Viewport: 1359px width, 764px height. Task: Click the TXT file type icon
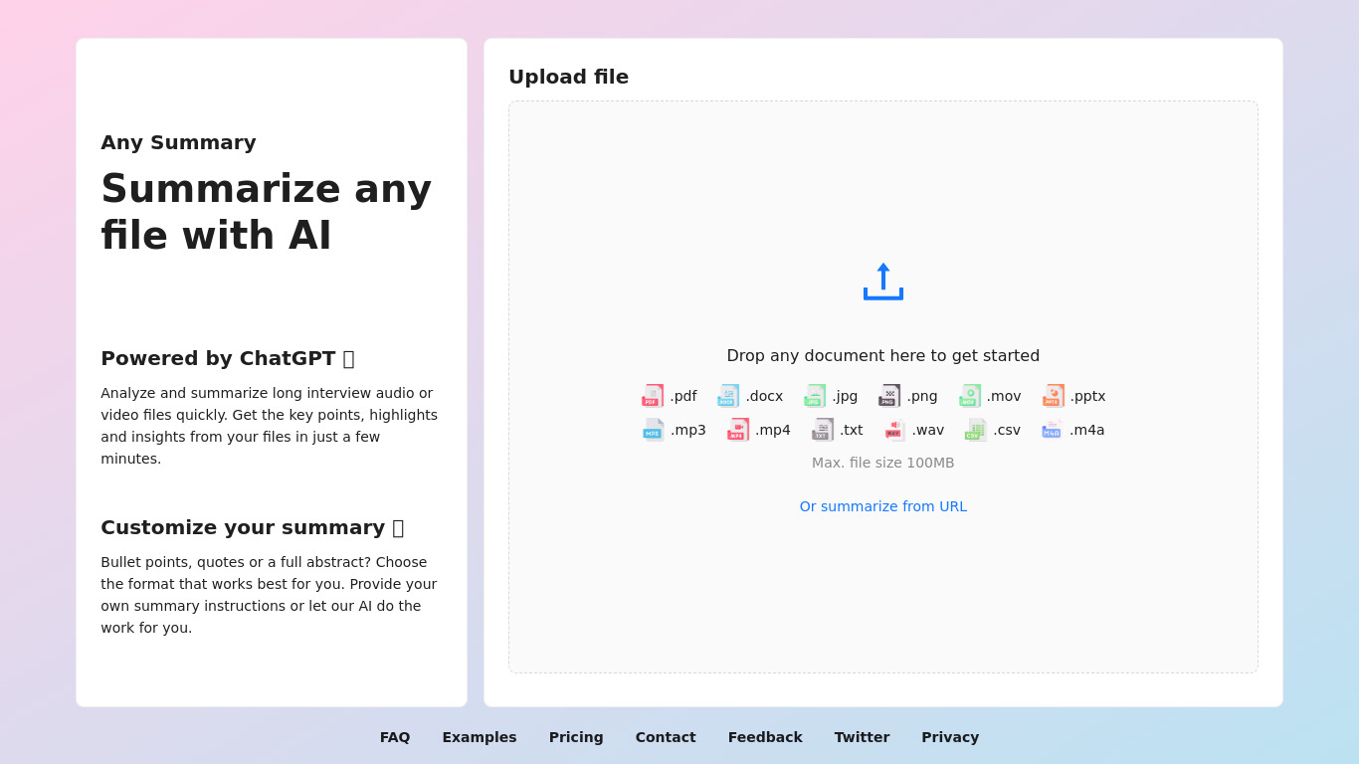[x=823, y=430]
